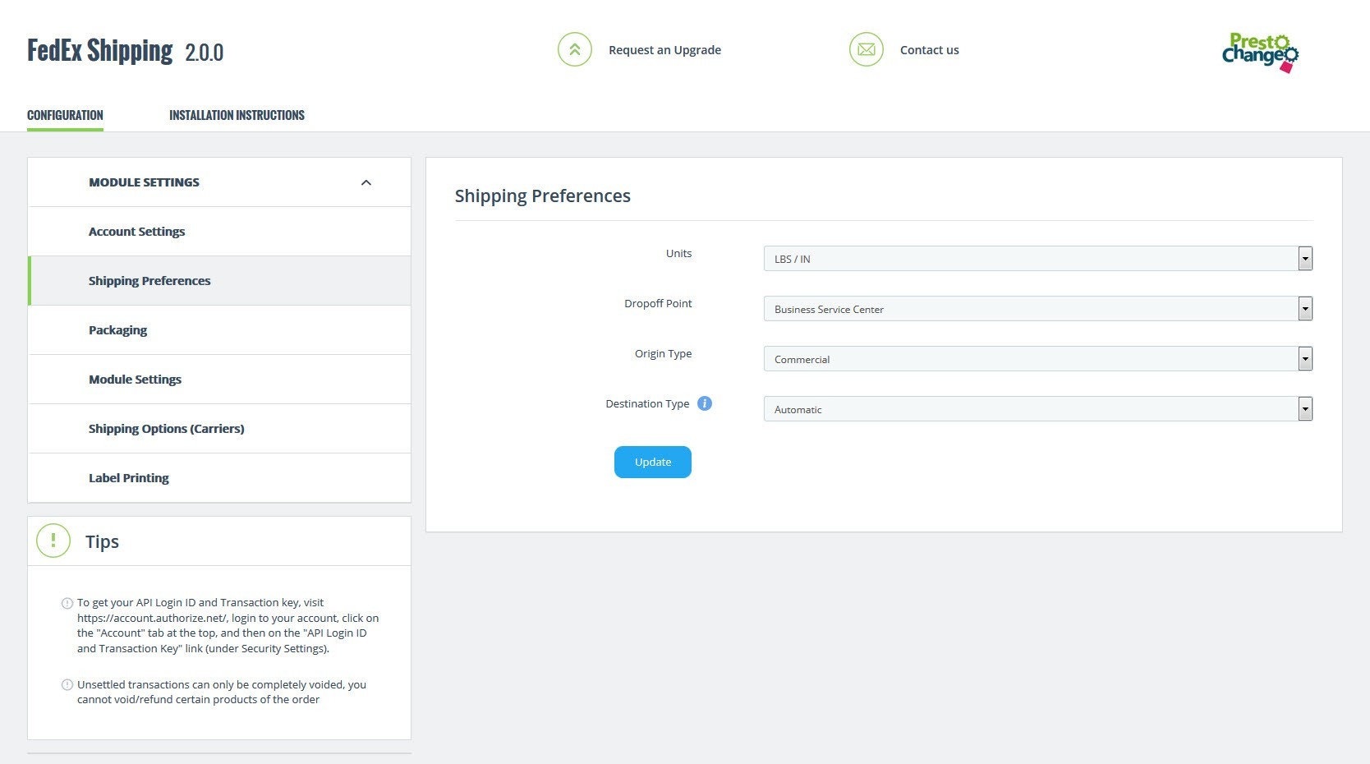
Task: Open the Destination Type info tooltip icon
Action: click(x=705, y=403)
